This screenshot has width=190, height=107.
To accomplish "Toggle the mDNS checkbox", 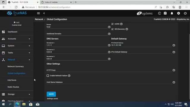I will click(112, 24).
